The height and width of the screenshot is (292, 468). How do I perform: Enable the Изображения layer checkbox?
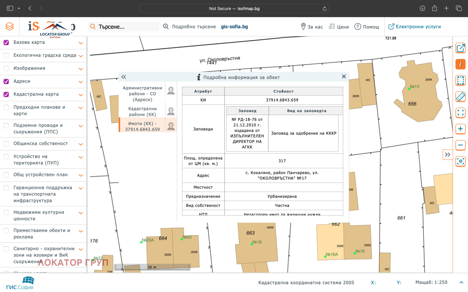(x=6, y=69)
